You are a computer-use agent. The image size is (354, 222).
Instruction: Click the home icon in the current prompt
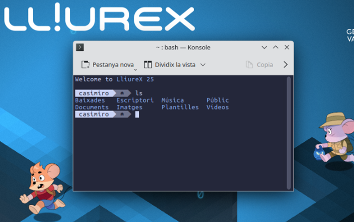[x=122, y=114]
